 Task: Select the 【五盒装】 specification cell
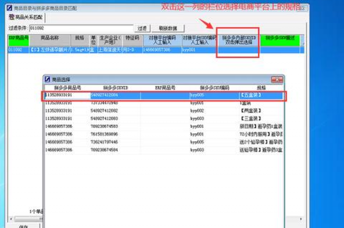[261, 95]
